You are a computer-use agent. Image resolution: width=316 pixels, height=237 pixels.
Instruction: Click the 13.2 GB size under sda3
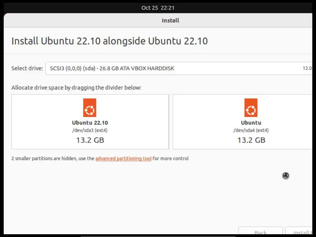(90, 140)
